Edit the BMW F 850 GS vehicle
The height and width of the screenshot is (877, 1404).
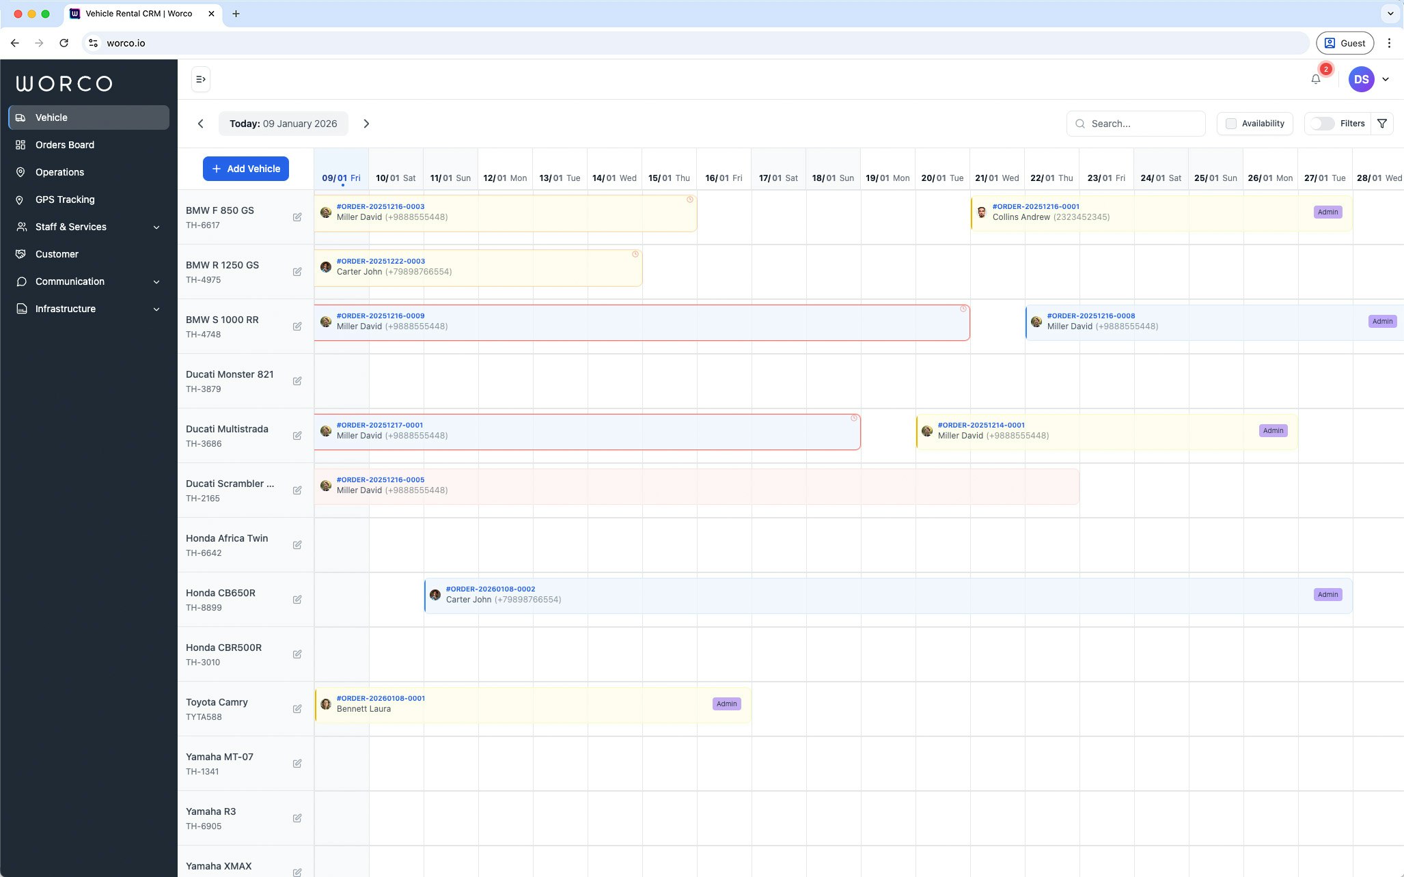coord(297,217)
